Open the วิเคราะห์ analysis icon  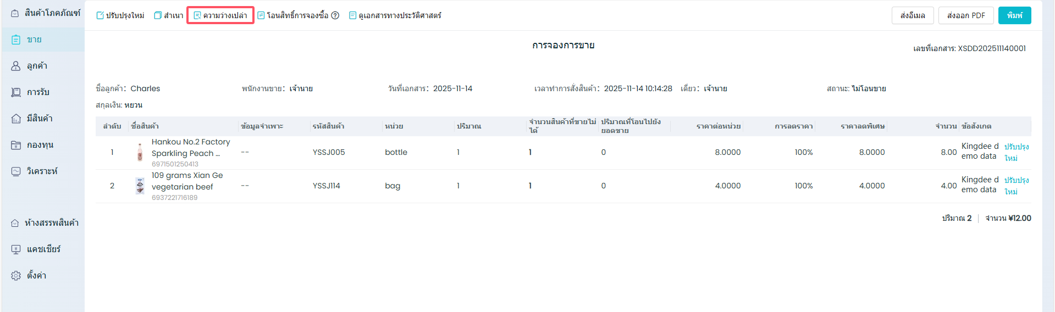coord(16,171)
